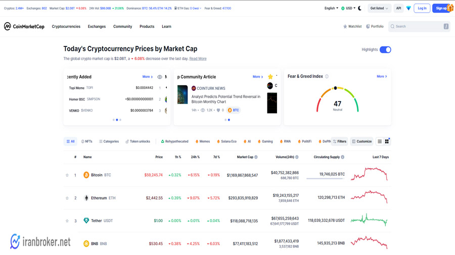
Task: Turn off the Highlights switch
Action: [385, 49]
